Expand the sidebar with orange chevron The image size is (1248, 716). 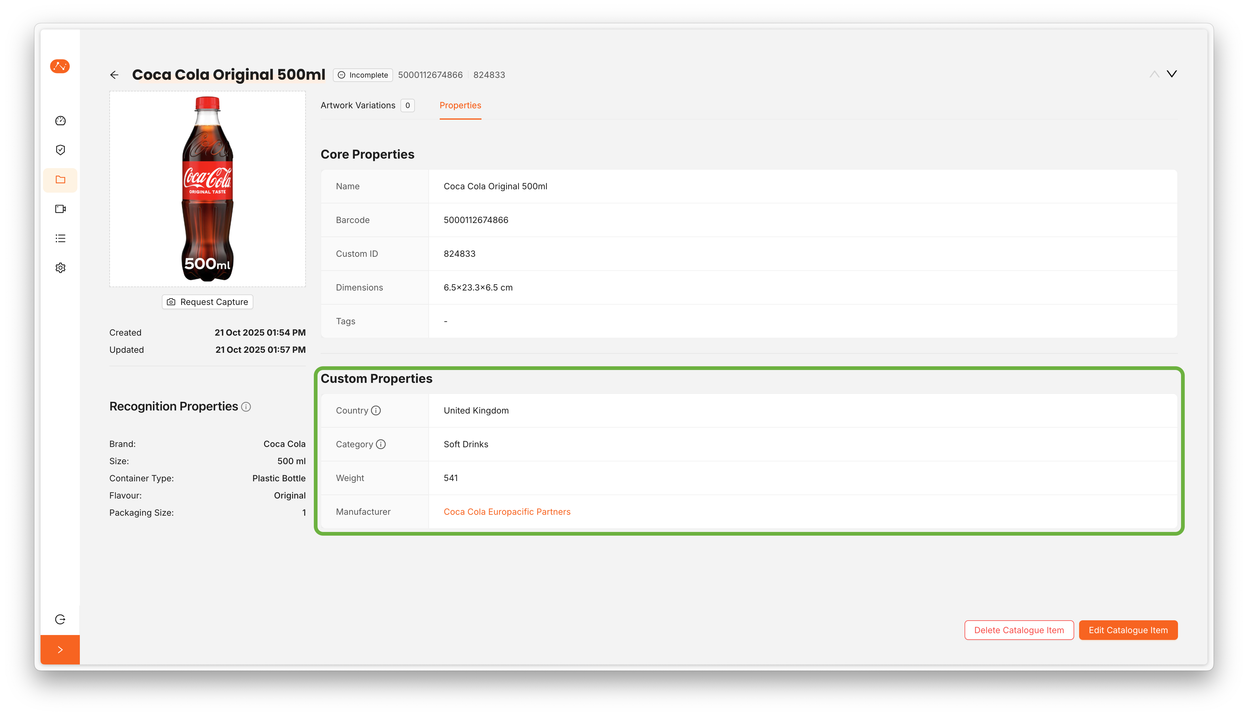tap(60, 650)
